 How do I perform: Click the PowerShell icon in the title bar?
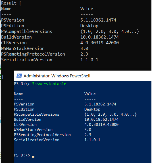click(x=19, y=76)
